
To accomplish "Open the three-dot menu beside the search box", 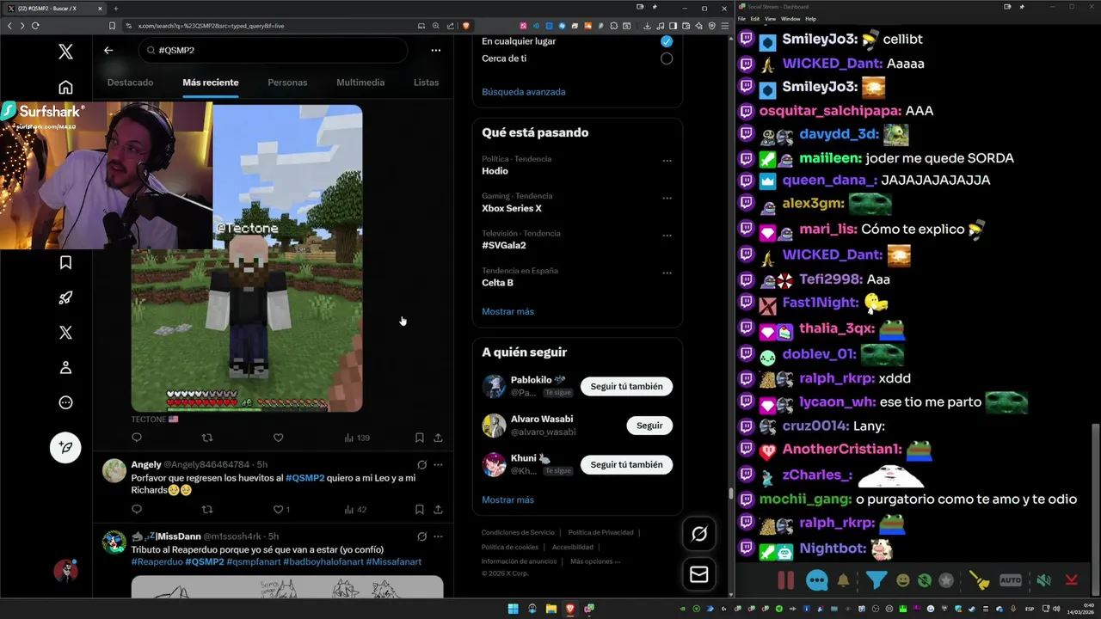I will tap(436, 50).
